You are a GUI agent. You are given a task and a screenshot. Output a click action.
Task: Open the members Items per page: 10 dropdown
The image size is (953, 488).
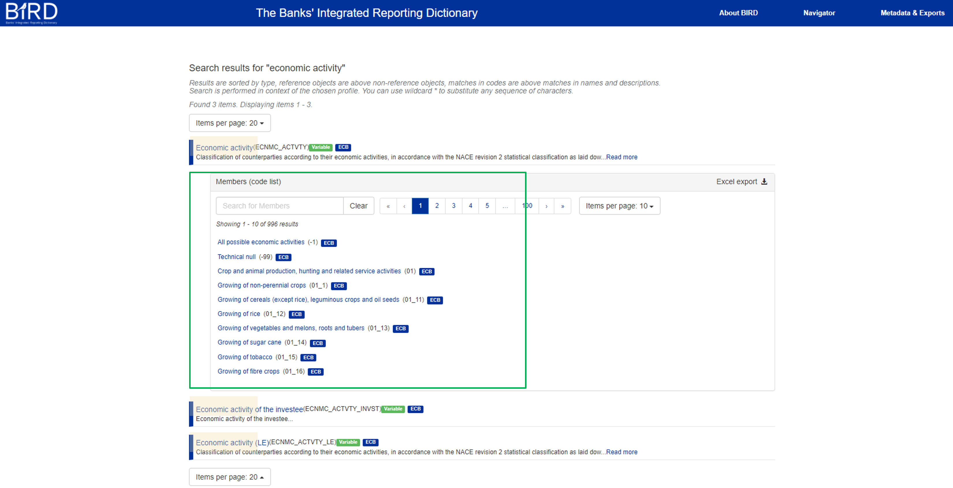pos(619,206)
